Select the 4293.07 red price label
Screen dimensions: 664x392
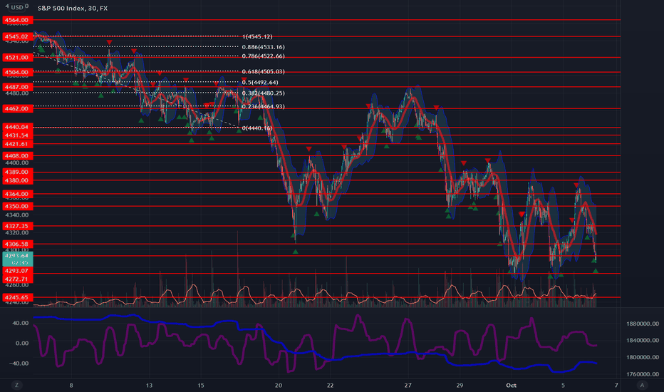click(17, 270)
